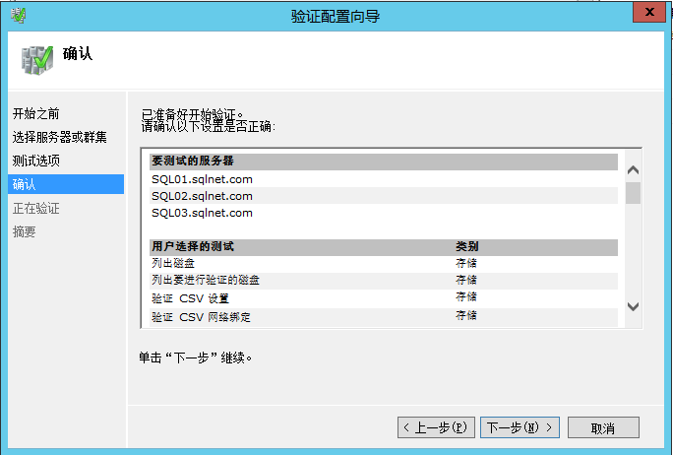
Task: Click the 用户选择的测试 column header
Action: [x=193, y=246]
